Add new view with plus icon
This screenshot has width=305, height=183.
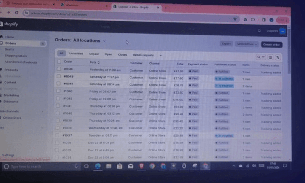[161, 56]
